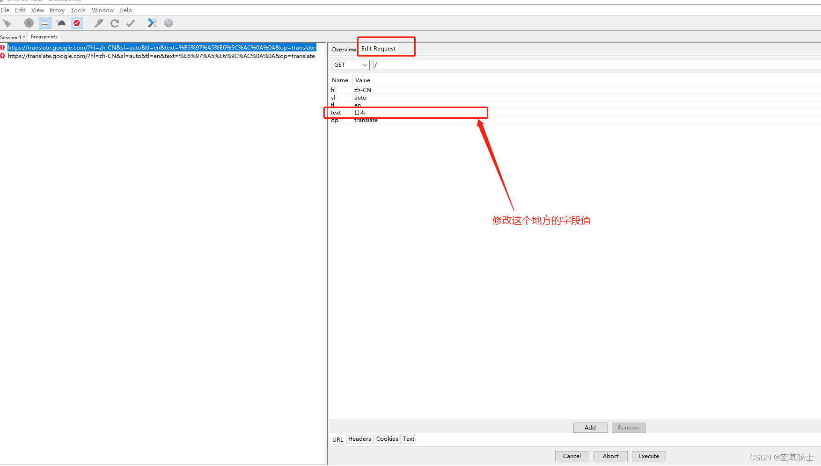
Task: Toggle the red breakpoints hexagon icon
Action: (x=77, y=23)
